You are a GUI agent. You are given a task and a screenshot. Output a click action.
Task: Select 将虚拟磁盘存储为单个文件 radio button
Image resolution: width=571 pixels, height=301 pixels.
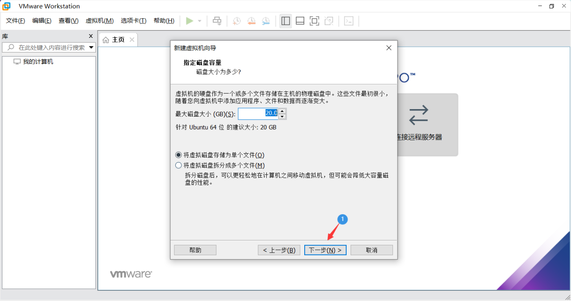point(178,155)
